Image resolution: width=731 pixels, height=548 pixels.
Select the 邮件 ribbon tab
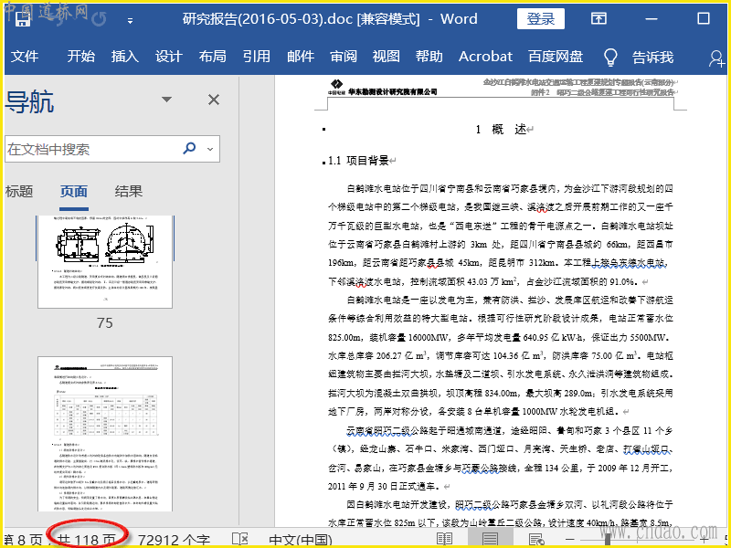pos(301,57)
